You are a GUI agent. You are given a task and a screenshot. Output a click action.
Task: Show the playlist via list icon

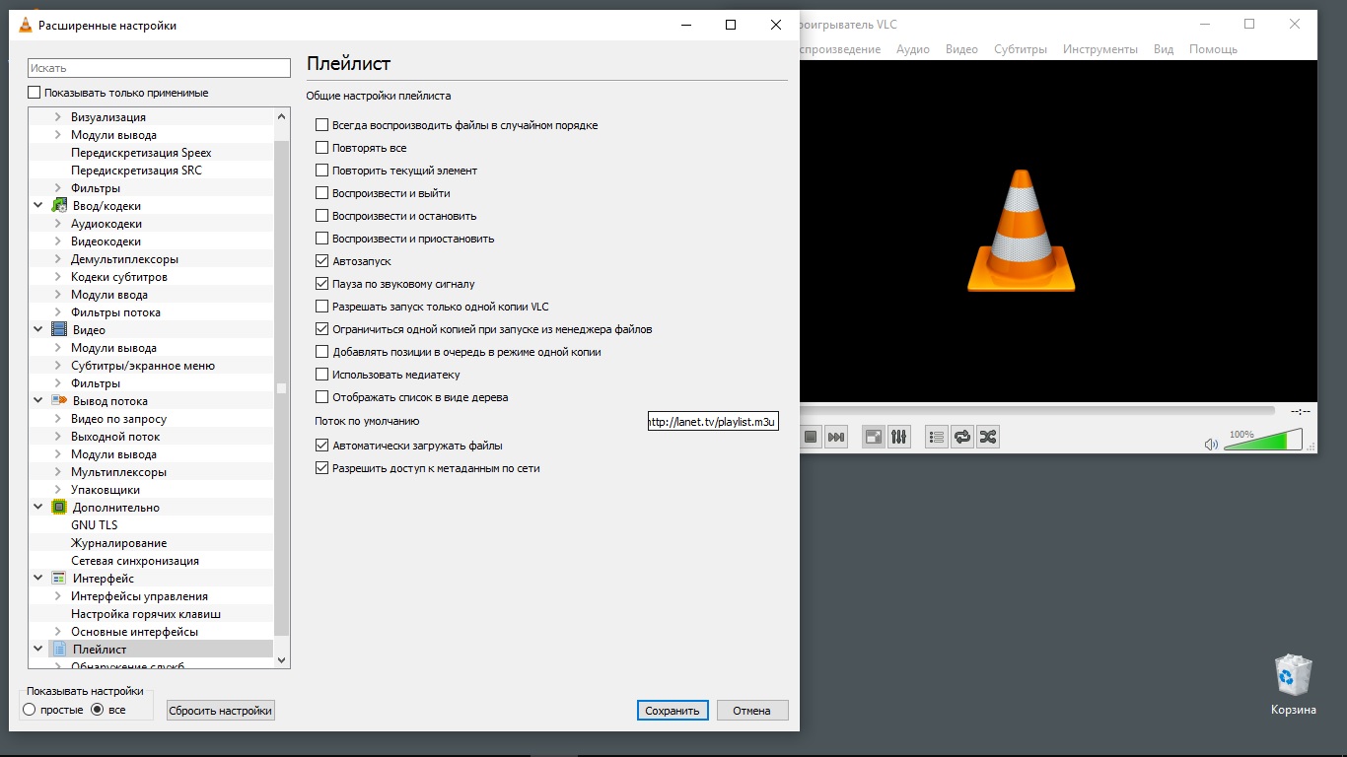click(936, 437)
